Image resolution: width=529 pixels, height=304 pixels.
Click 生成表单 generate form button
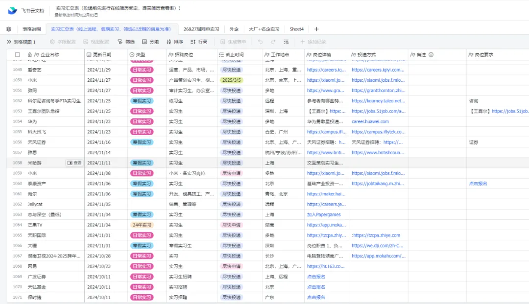pyautogui.click(x=233, y=42)
